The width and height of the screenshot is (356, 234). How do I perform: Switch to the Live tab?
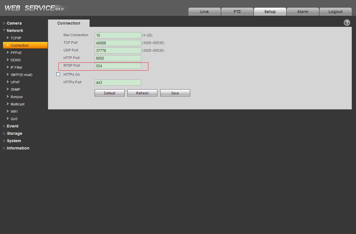click(x=204, y=12)
